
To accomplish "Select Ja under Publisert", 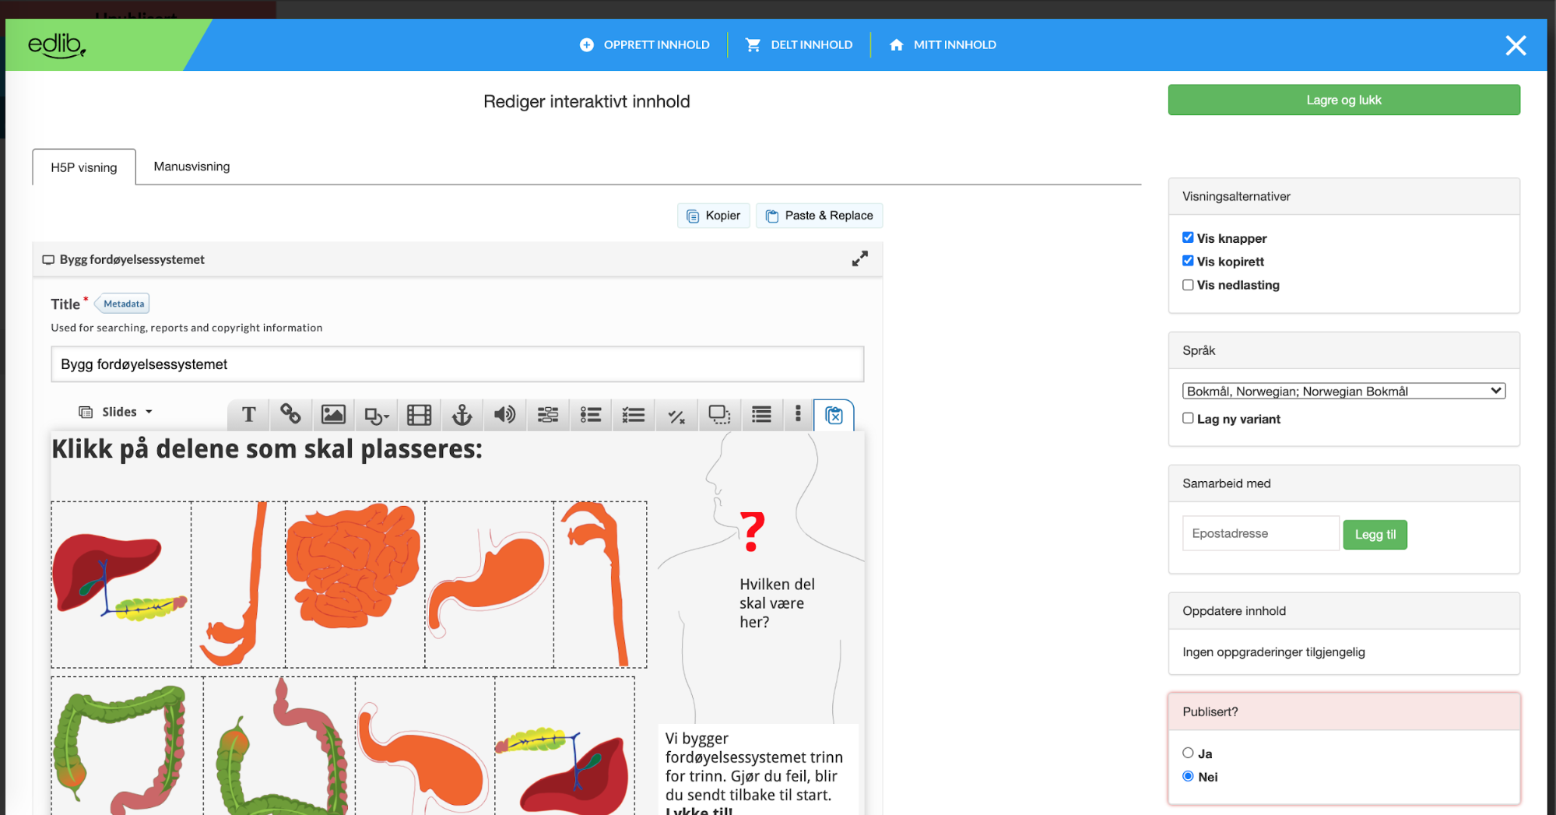I will 1188,753.
